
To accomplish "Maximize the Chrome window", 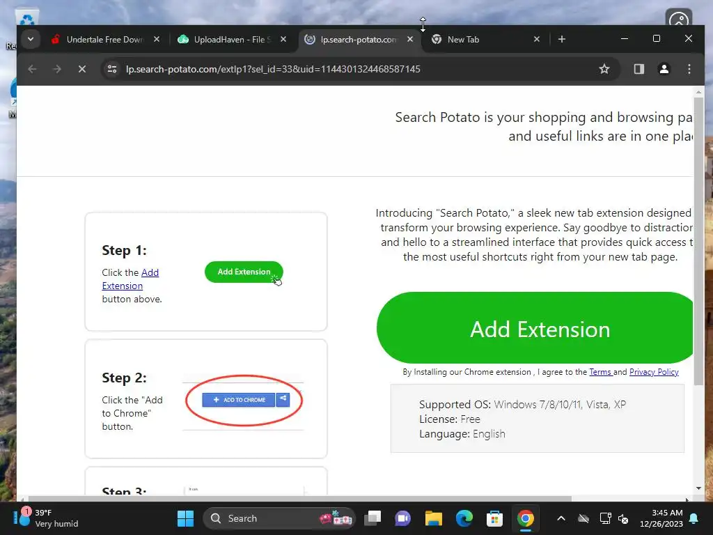I will click(x=656, y=39).
